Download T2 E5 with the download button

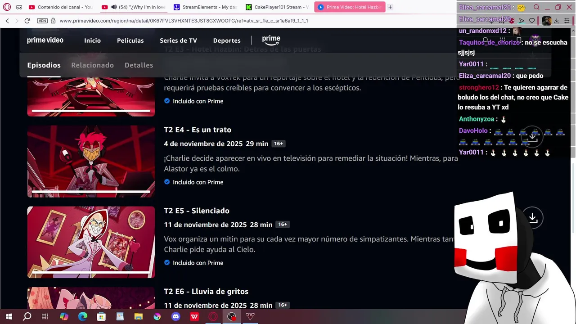(533, 218)
